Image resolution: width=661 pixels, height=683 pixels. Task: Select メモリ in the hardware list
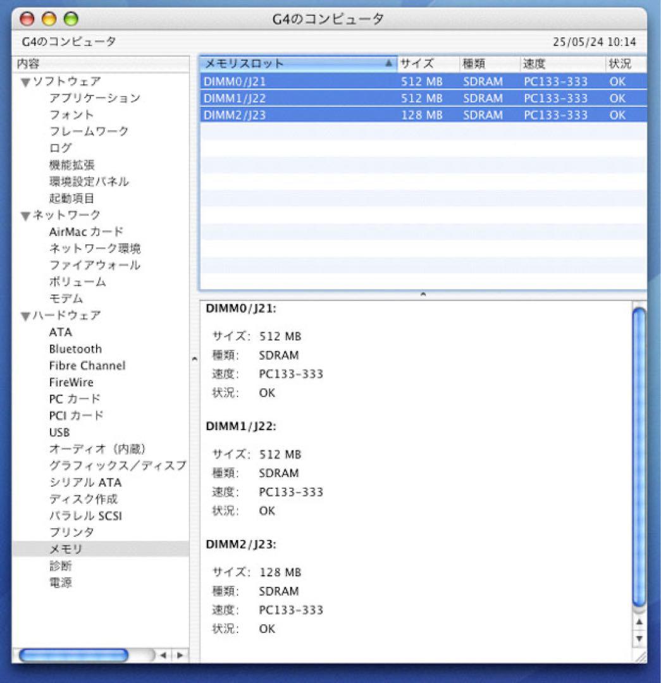[65, 550]
